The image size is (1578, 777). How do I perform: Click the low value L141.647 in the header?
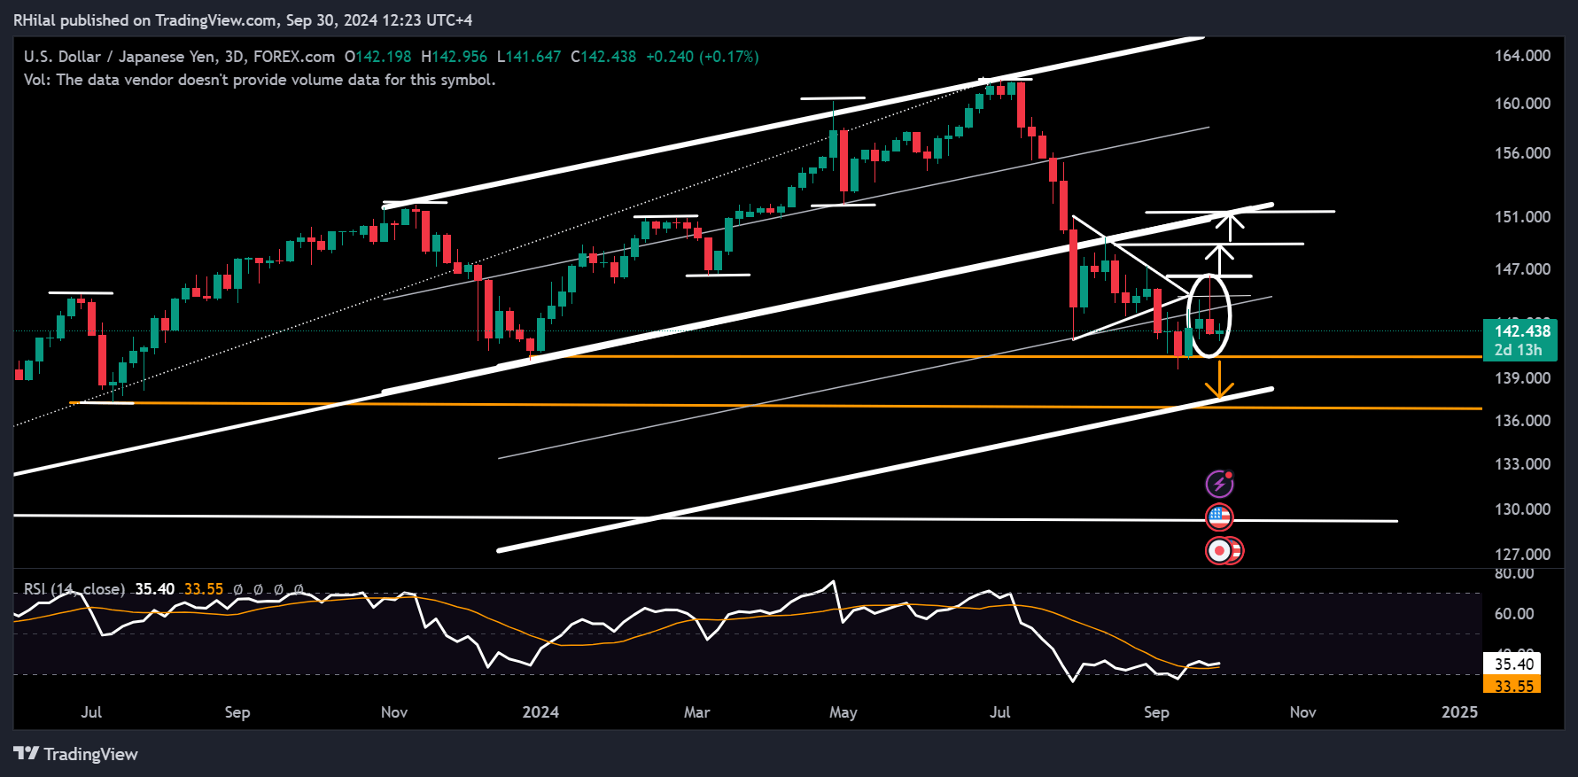[x=529, y=57]
